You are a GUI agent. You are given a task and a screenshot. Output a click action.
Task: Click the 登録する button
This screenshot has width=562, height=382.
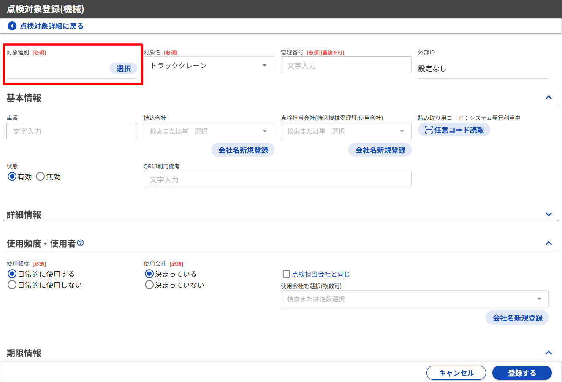coord(522,373)
